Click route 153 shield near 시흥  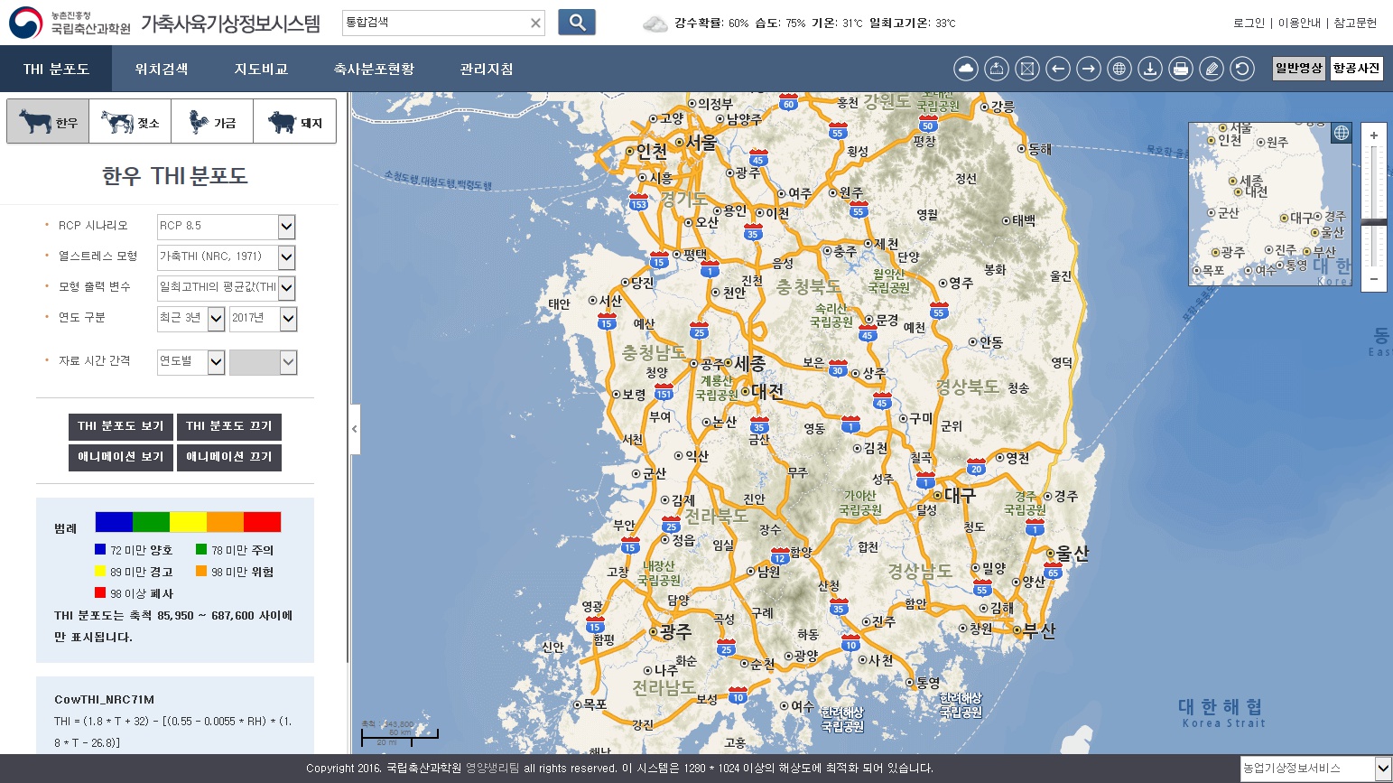click(639, 201)
